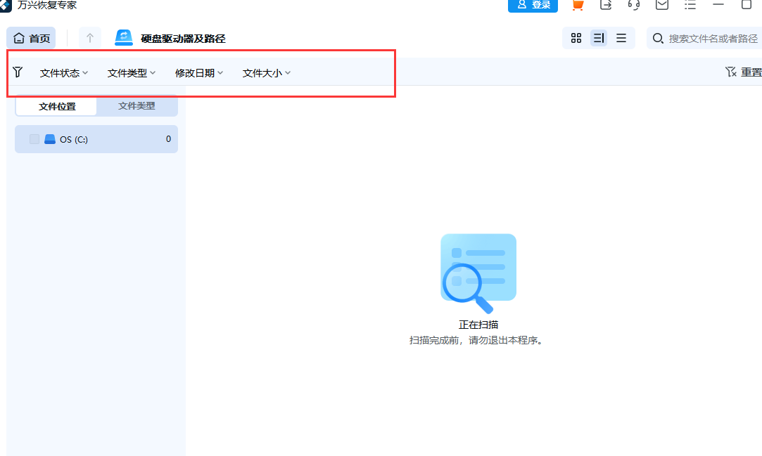Click the headset customer support icon
This screenshot has width=762, height=456.
pyautogui.click(x=633, y=5)
